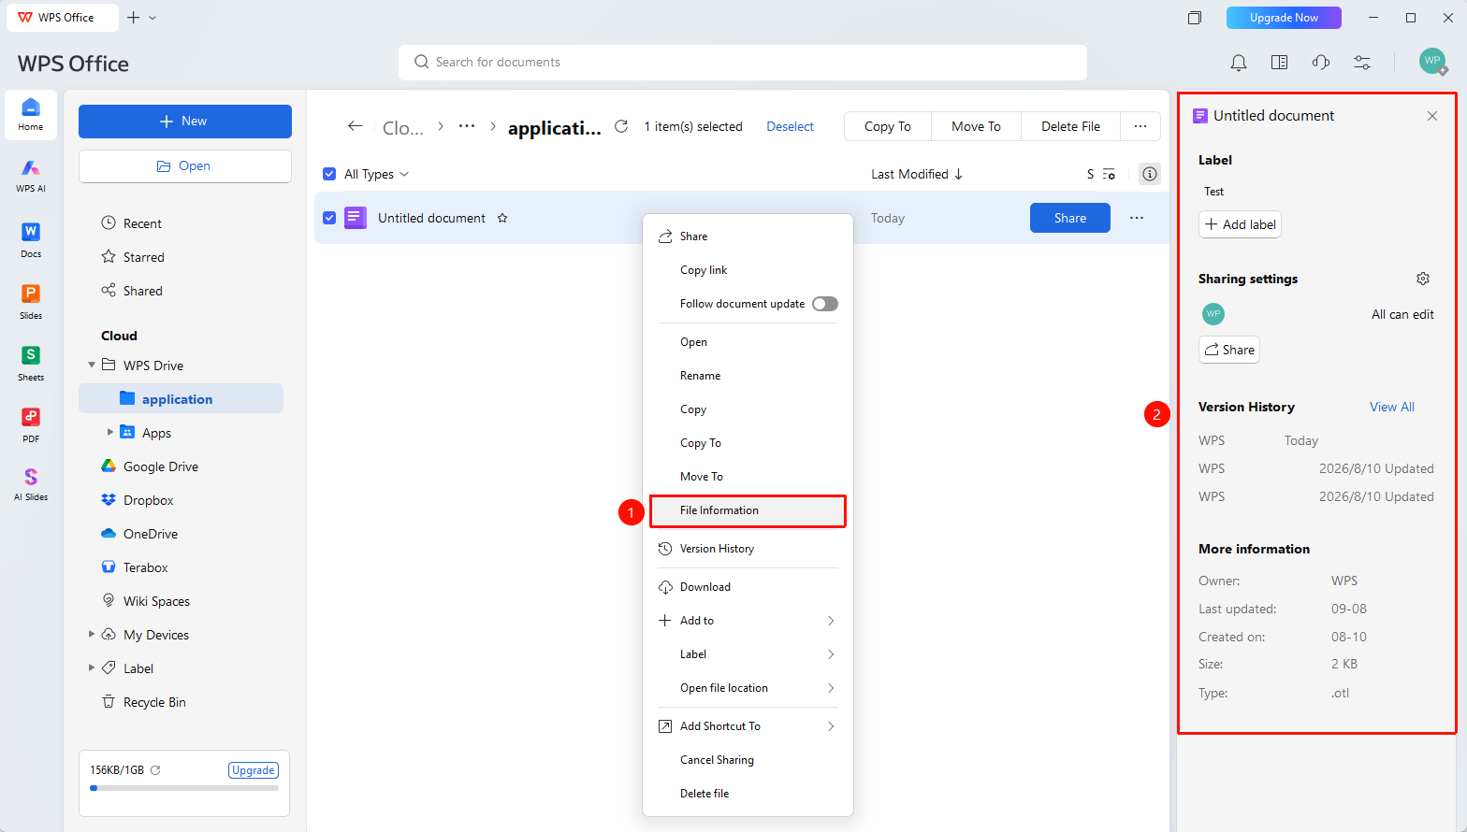
Task: Click the notifications bell icon
Action: click(x=1238, y=63)
